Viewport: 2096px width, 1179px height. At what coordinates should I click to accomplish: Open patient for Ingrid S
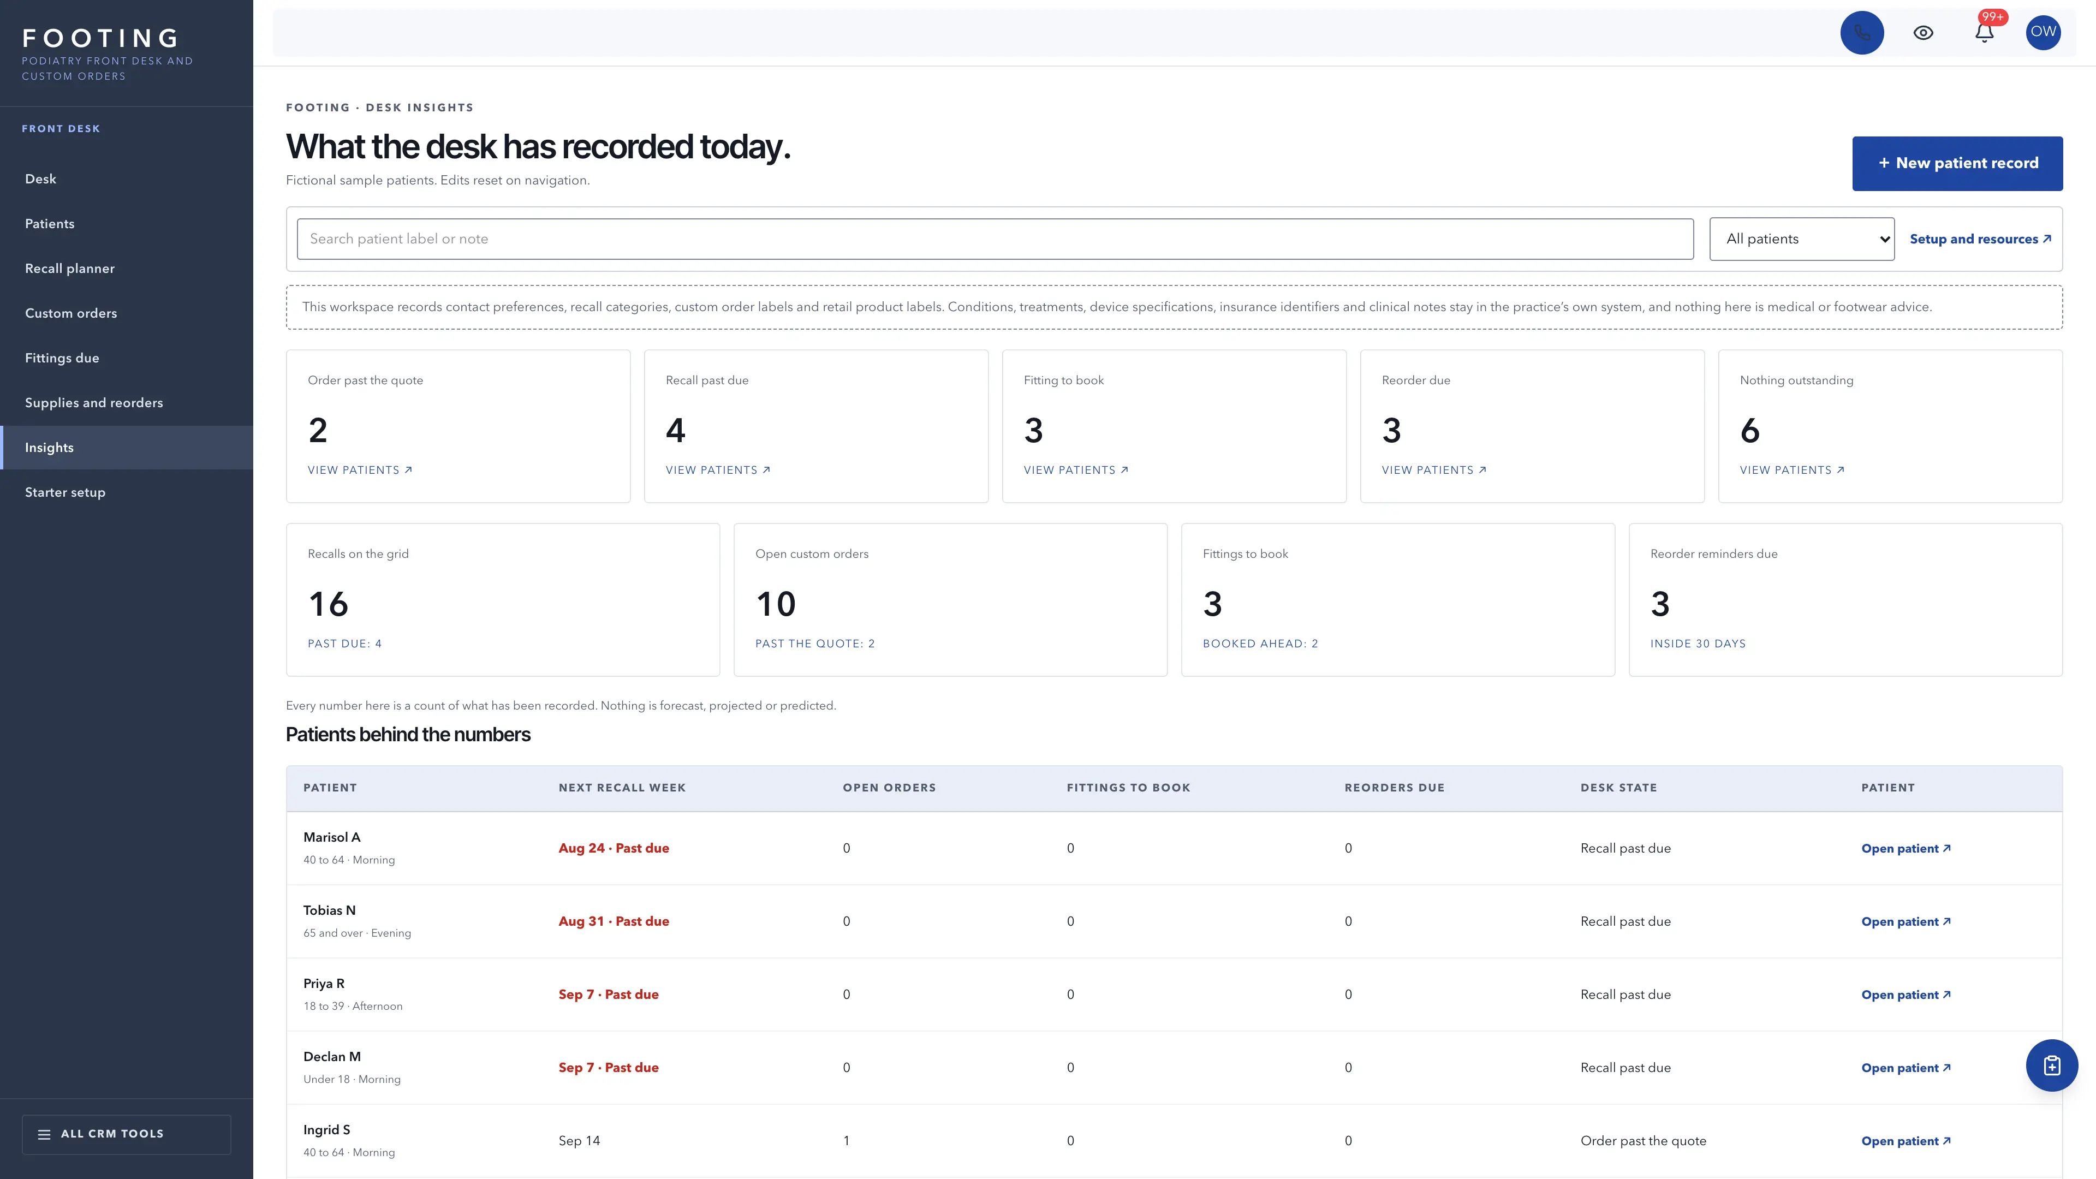pos(1906,1141)
